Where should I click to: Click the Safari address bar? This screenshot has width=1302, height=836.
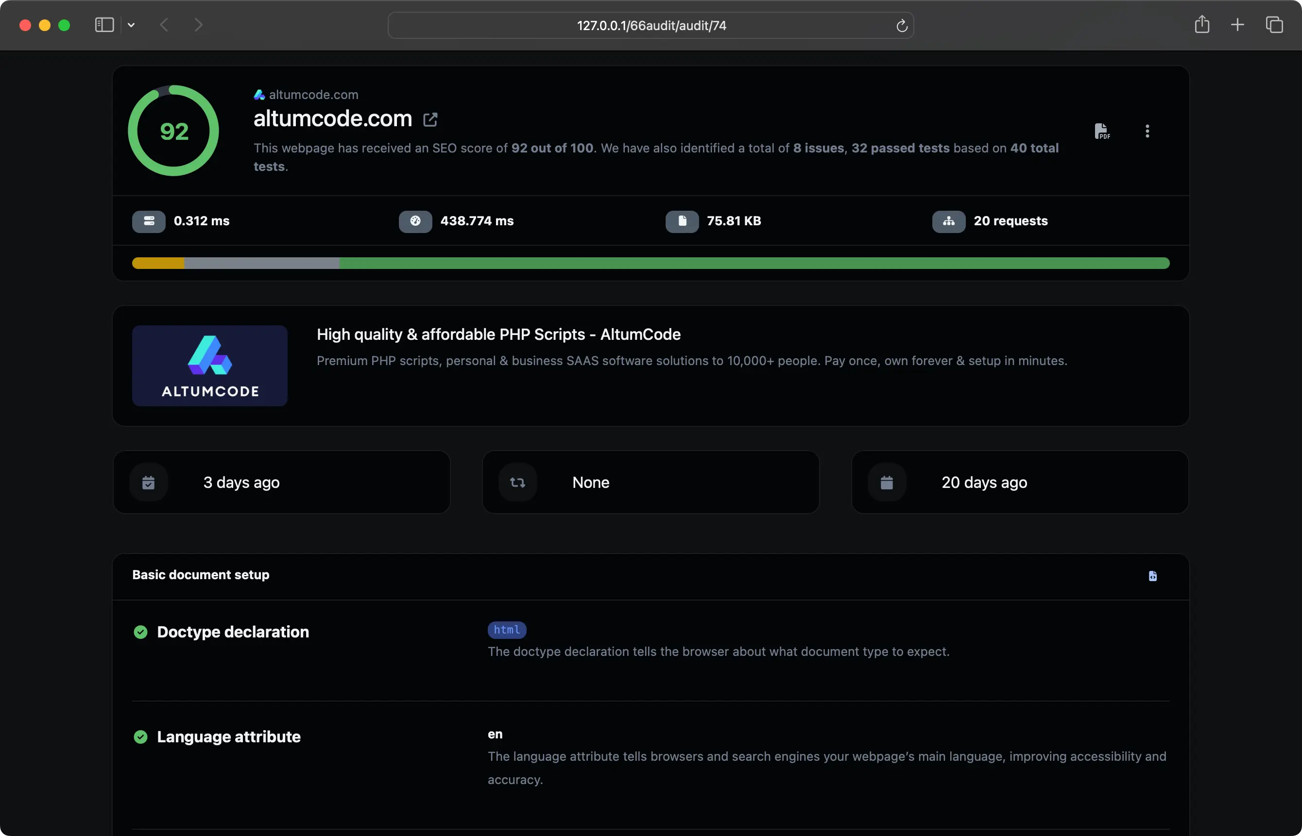coord(651,26)
